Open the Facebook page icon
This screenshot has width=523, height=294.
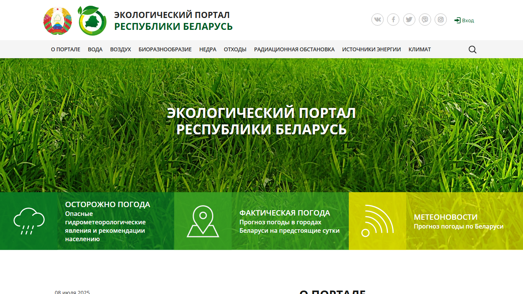click(393, 20)
